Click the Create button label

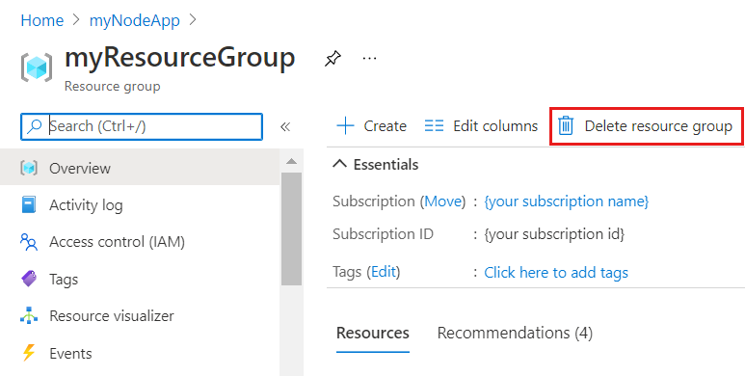coord(385,126)
